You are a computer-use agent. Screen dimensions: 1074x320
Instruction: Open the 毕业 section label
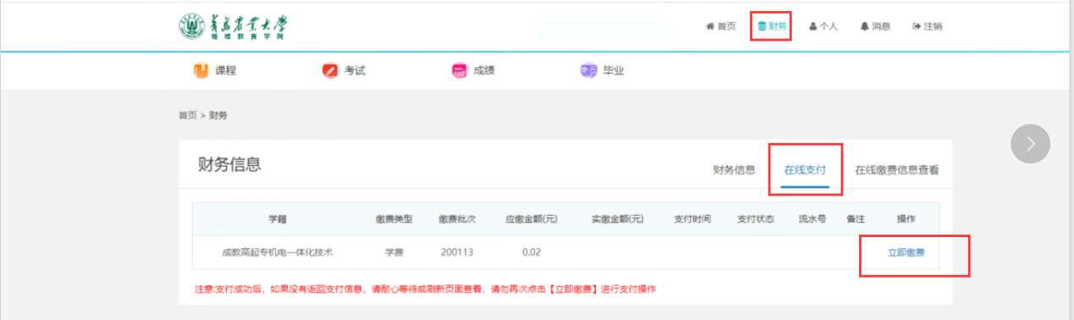614,71
